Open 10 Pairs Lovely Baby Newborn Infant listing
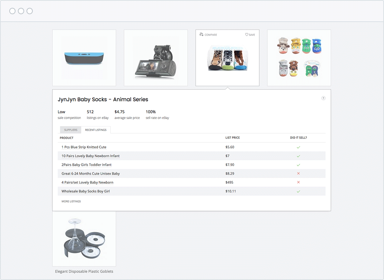Image resolution: width=384 pixels, height=280 pixels. pyautogui.click(x=90, y=156)
